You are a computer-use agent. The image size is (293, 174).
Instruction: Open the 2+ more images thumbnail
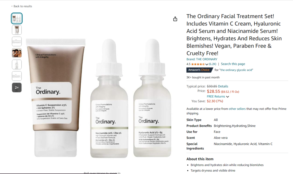pyautogui.click(x=17, y=88)
